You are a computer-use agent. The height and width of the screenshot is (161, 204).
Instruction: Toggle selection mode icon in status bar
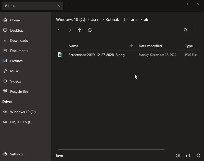click(x=178, y=155)
